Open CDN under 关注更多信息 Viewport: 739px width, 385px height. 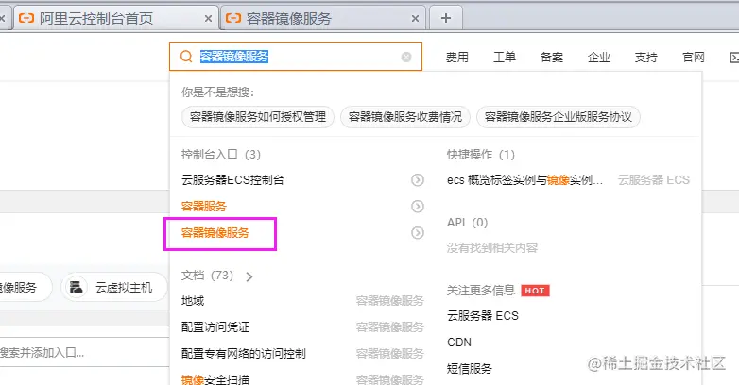(x=459, y=343)
